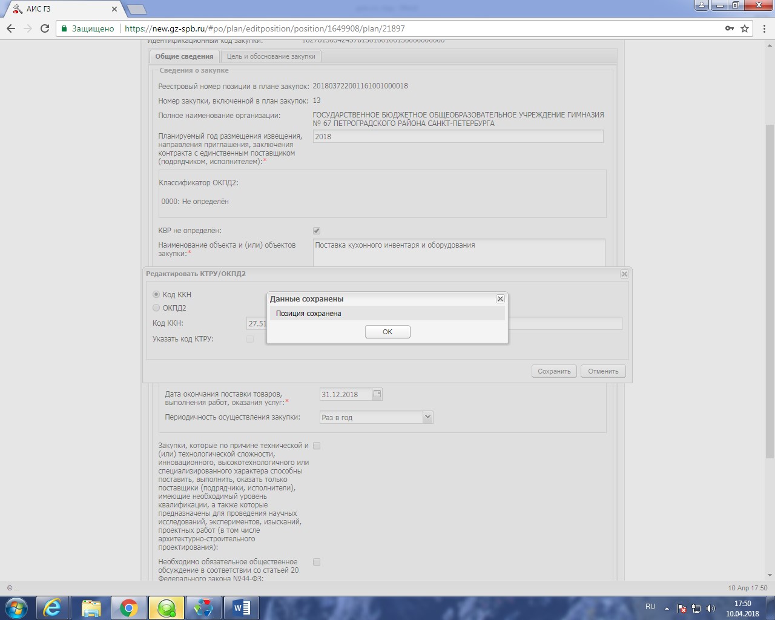Viewport: 775px width, 620px height.
Task: Click '0000: Не определён' classifier text
Action: coord(195,202)
